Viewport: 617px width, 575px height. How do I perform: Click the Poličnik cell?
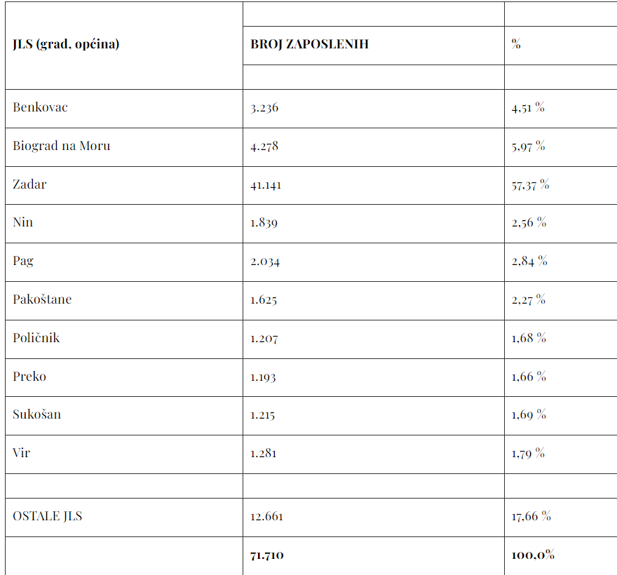[x=36, y=338]
